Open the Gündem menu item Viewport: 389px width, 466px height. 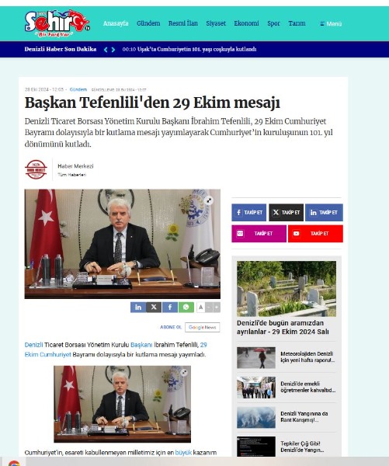[x=148, y=23]
